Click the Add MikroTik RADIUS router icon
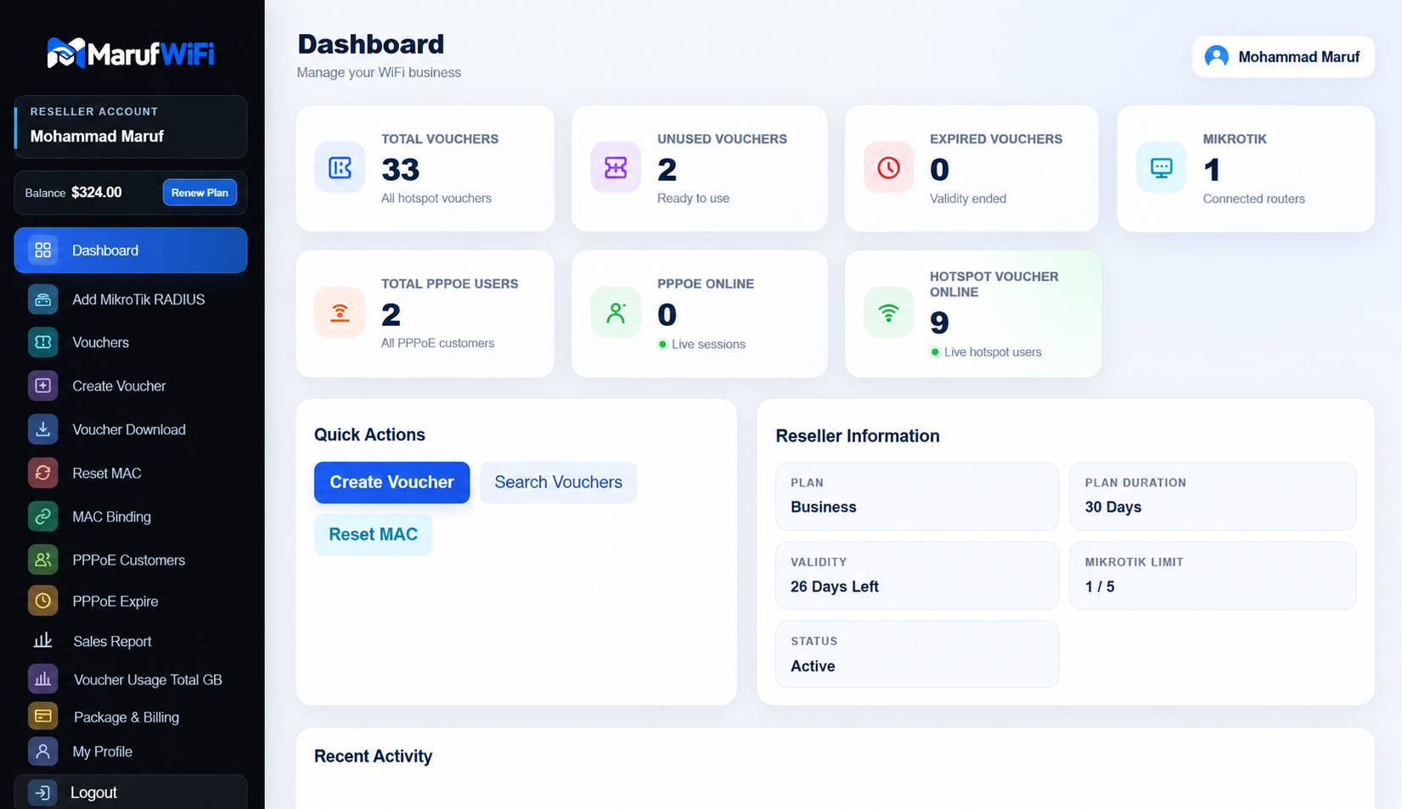 coord(42,299)
